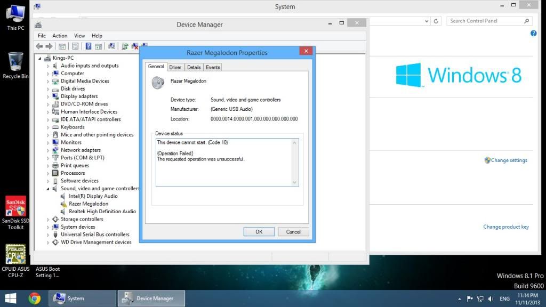This screenshot has height=307, width=546.
Task: Toggle the Show/Hide Action Pane toolbar icon
Action: pos(99,46)
